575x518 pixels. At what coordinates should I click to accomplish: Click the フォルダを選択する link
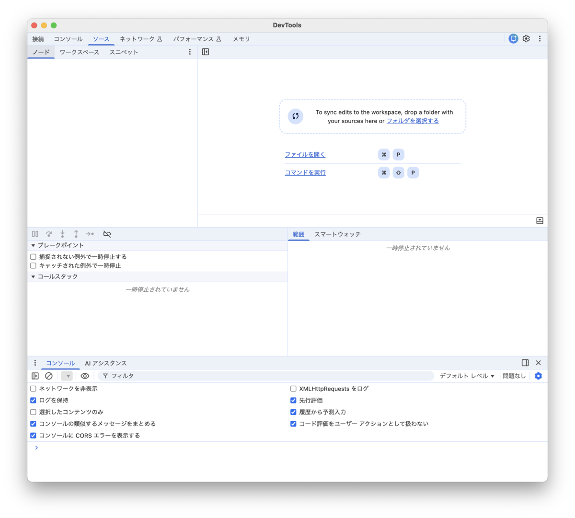click(413, 121)
